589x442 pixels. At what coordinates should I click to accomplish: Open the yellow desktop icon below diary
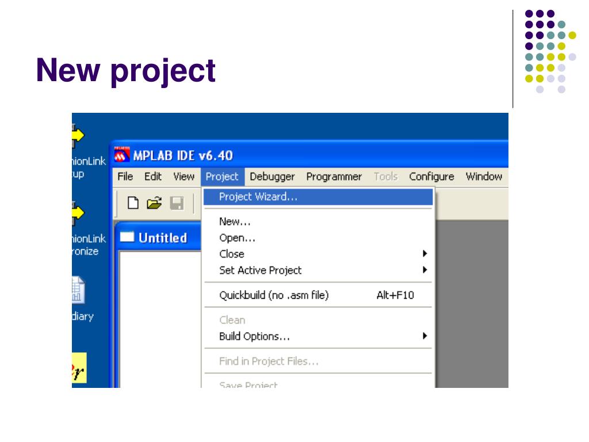(x=79, y=368)
